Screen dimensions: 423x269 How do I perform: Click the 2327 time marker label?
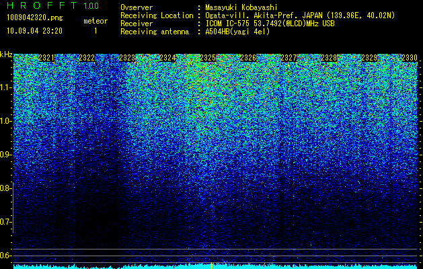point(289,58)
